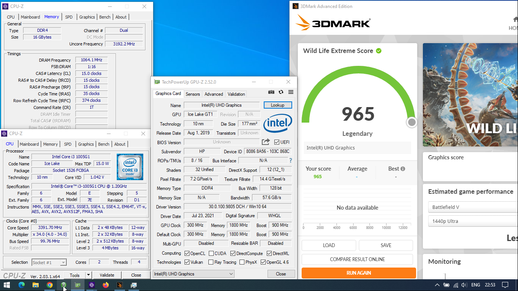Show hidden system tray icons
518x291 pixels.
click(437, 285)
